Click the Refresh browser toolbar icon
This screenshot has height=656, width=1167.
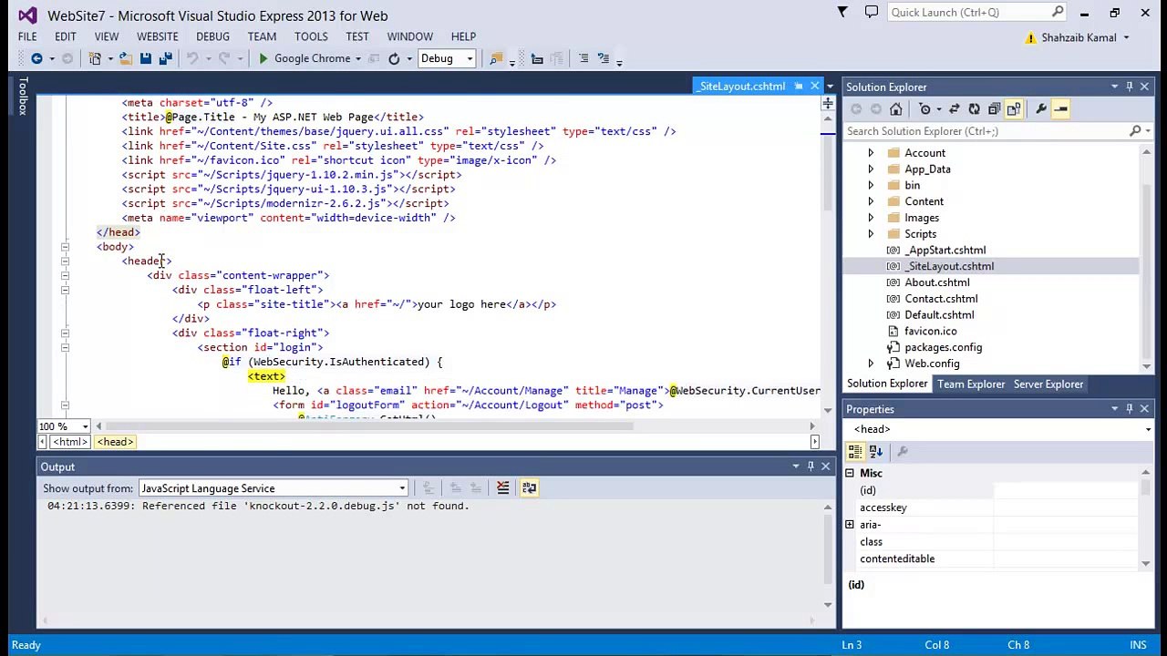click(x=394, y=58)
